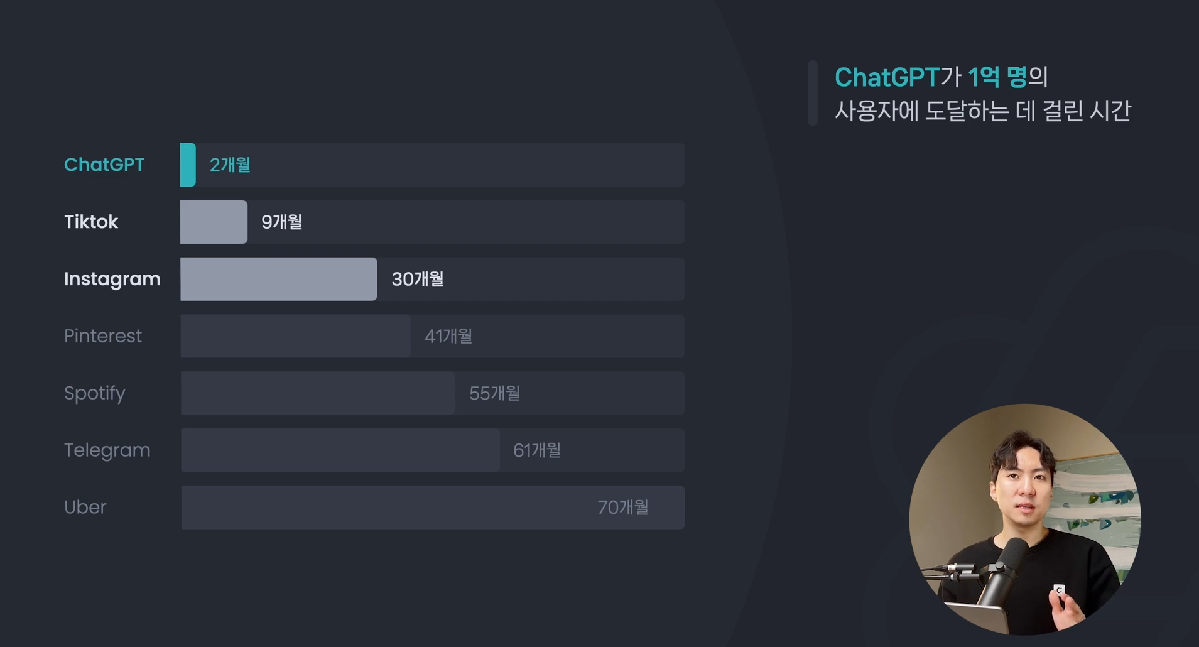Click the 30개월 value label
This screenshot has height=647, width=1199.
pos(418,279)
